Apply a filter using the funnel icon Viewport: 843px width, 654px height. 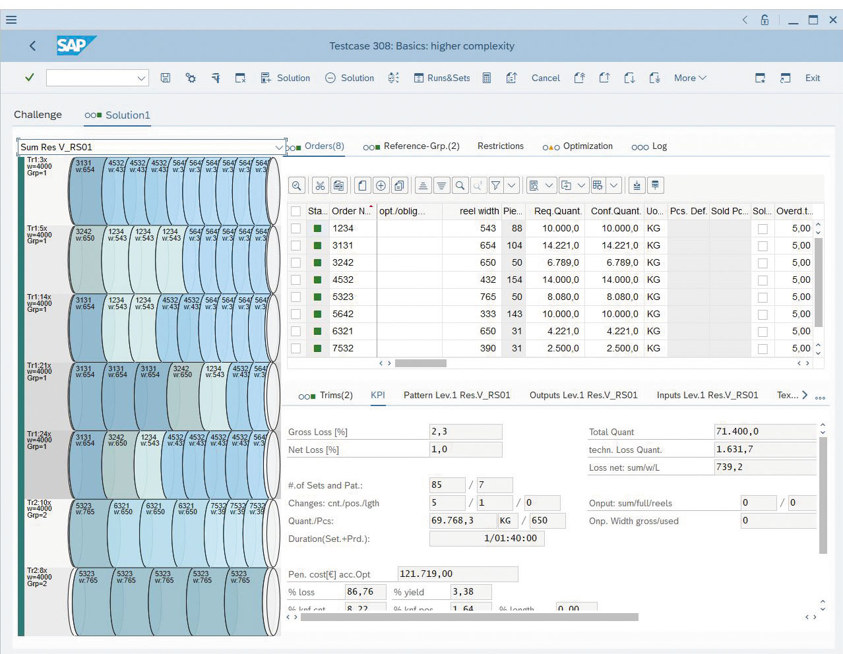(x=497, y=185)
